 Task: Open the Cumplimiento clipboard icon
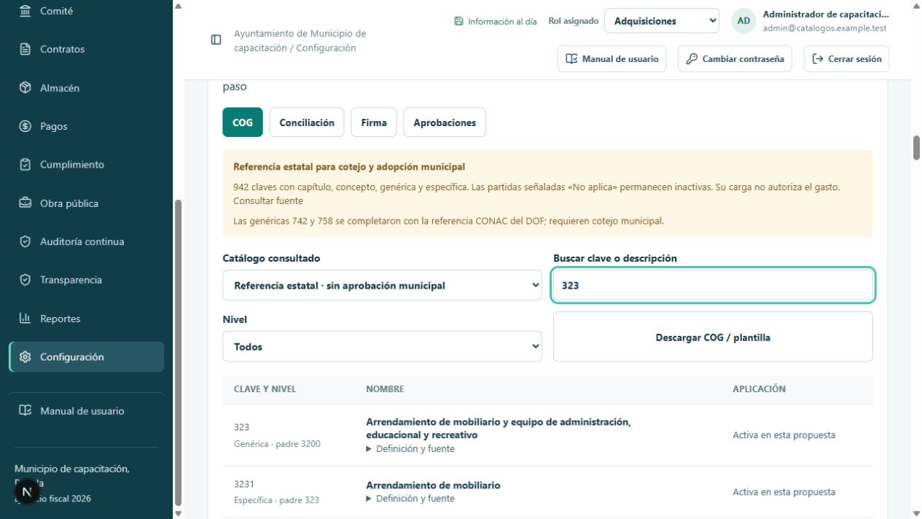tap(26, 165)
